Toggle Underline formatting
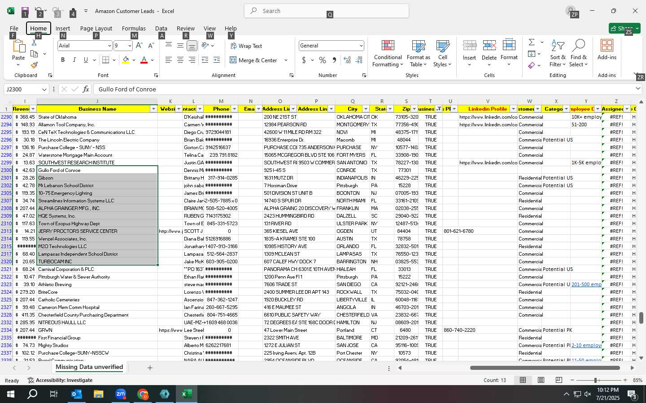The width and height of the screenshot is (646, 403). click(85, 60)
